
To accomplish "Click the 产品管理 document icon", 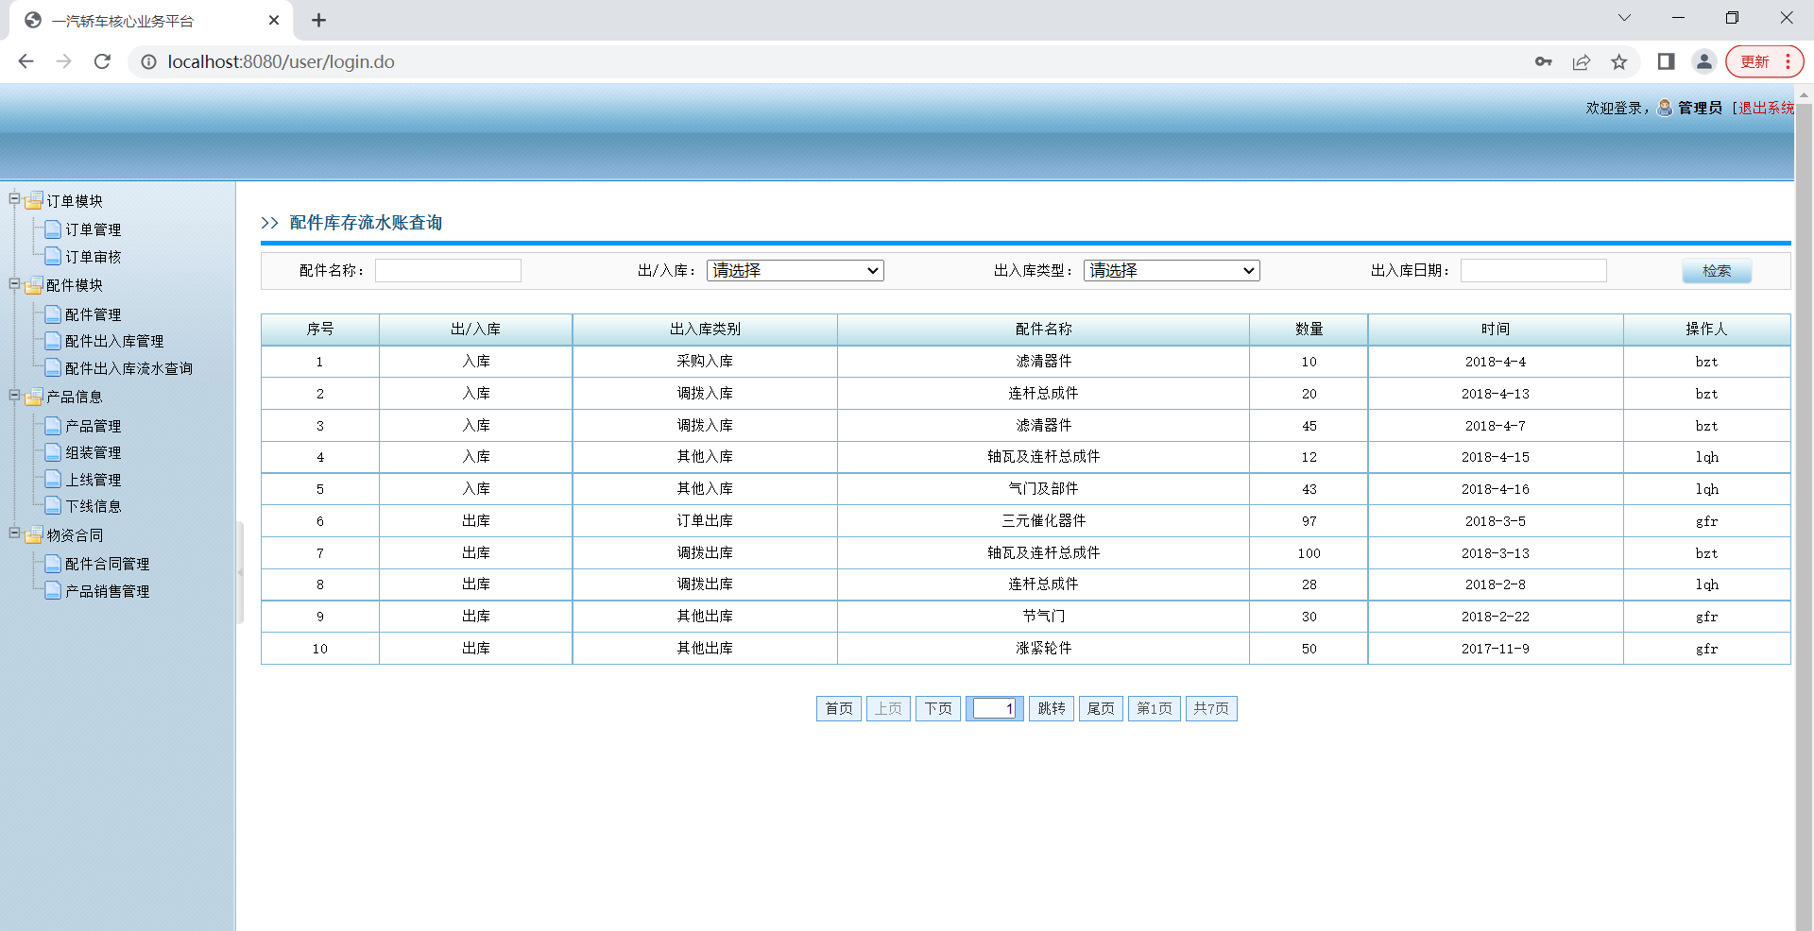I will coord(53,426).
